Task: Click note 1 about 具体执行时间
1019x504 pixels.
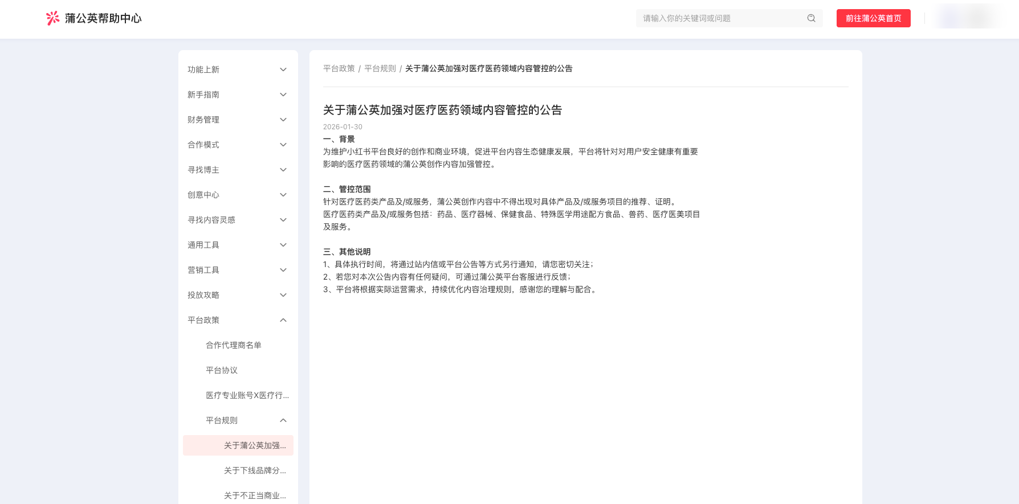Action: 459,264
